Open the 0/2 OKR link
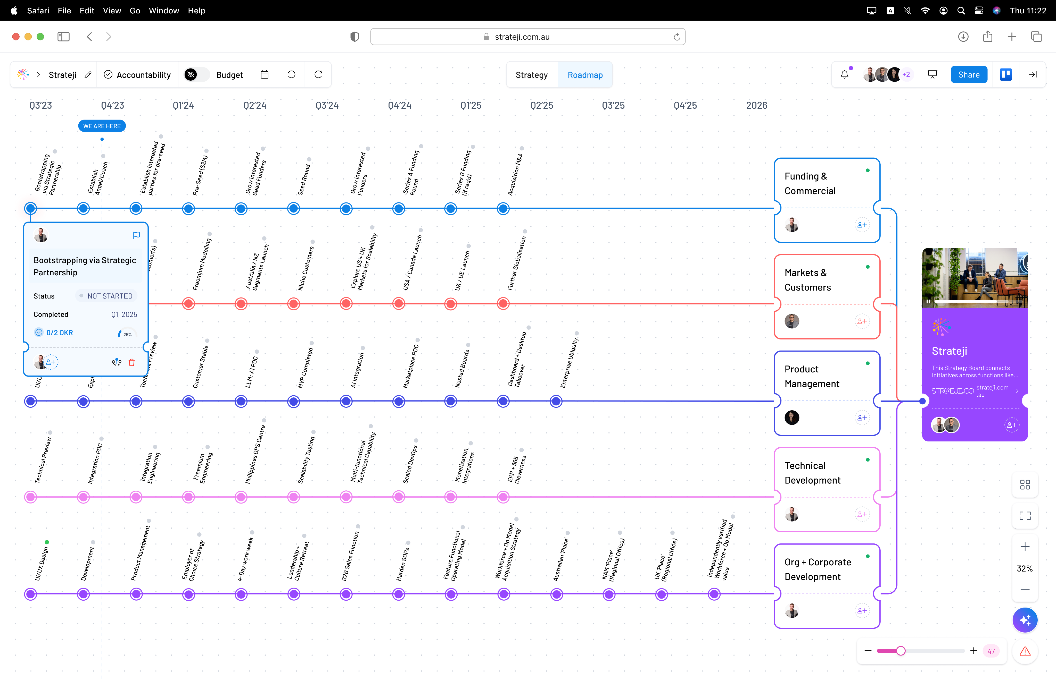 (59, 333)
